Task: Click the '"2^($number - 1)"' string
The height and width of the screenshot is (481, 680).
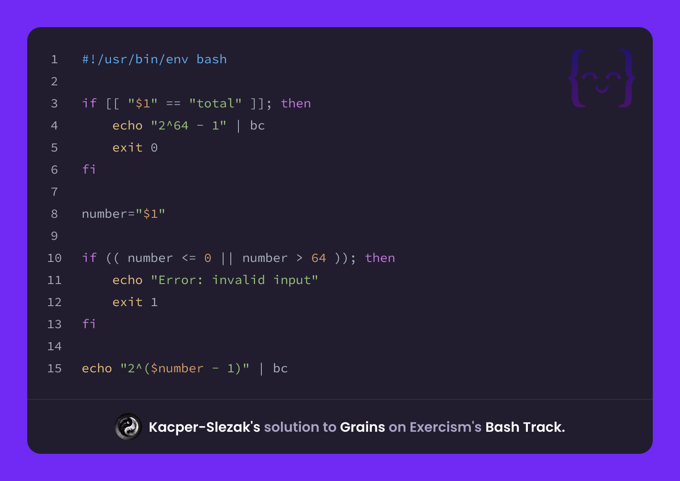Action: pos(185,368)
